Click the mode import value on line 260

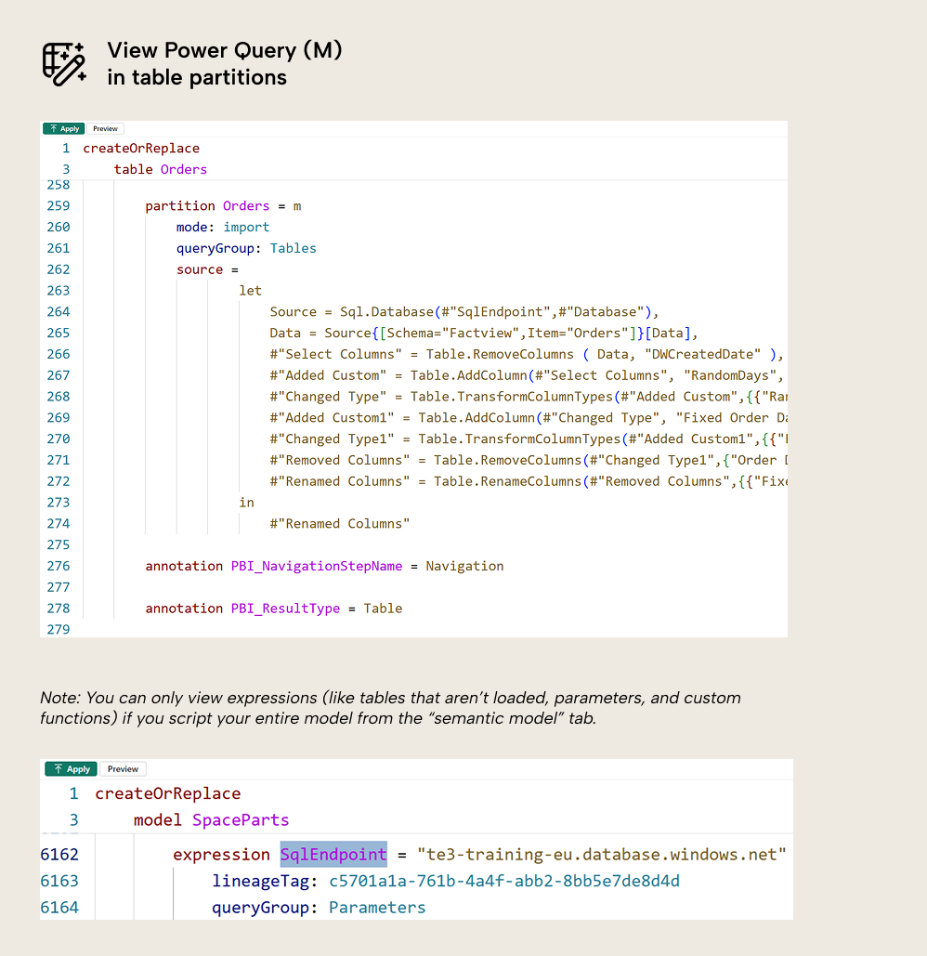click(x=246, y=227)
